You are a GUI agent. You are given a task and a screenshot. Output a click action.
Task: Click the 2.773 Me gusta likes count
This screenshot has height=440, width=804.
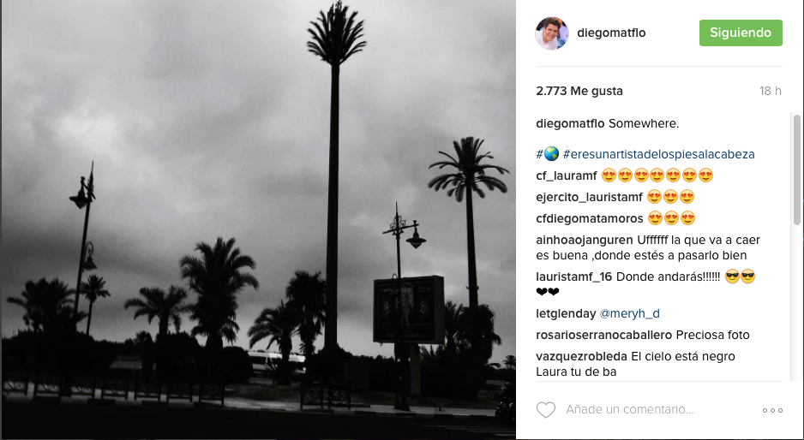pyautogui.click(x=579, y=91)
